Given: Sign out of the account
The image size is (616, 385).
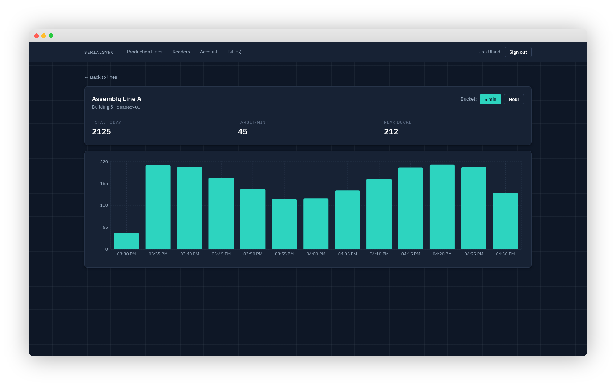Looking at the screenshot, I should click(x=518, y=52).
